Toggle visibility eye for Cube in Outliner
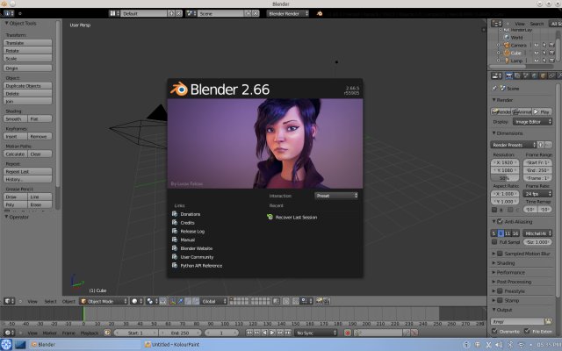562x351 pixels. pos(537,53)
